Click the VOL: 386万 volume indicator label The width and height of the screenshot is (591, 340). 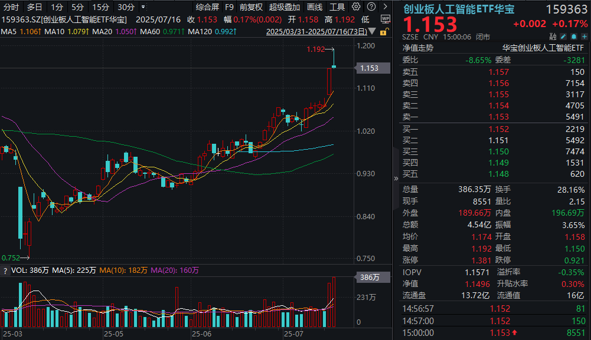(30, 270)
